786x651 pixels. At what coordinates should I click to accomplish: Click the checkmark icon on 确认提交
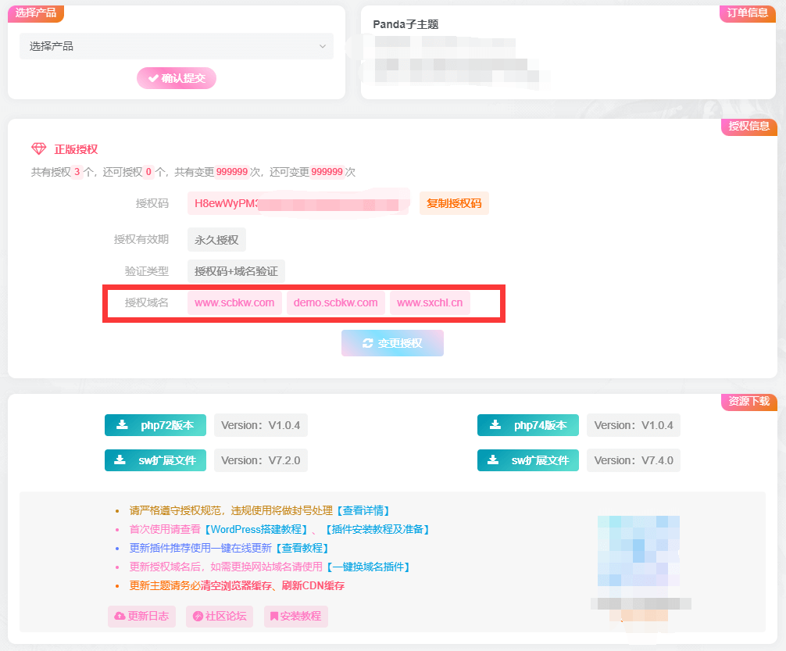coord(153,78)
